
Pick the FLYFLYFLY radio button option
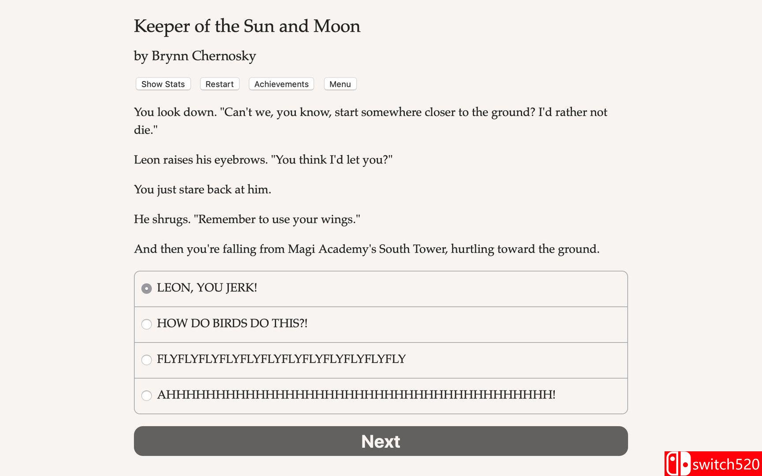[x=146, y=360]
